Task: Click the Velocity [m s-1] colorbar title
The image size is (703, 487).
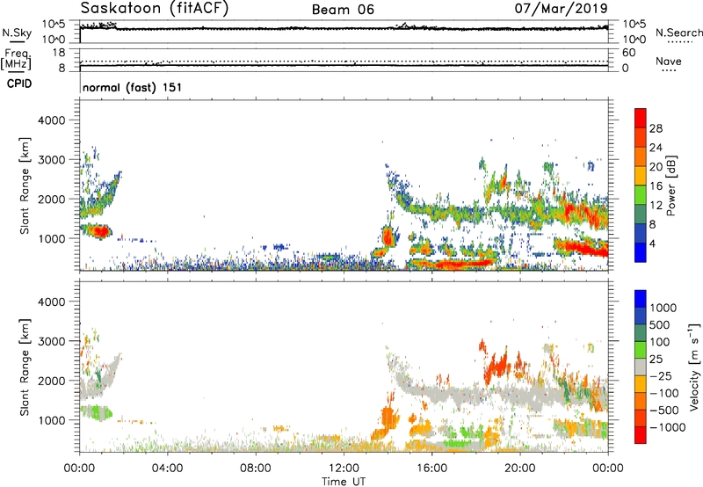Action: pyautogui.click(x=694, y=367)
